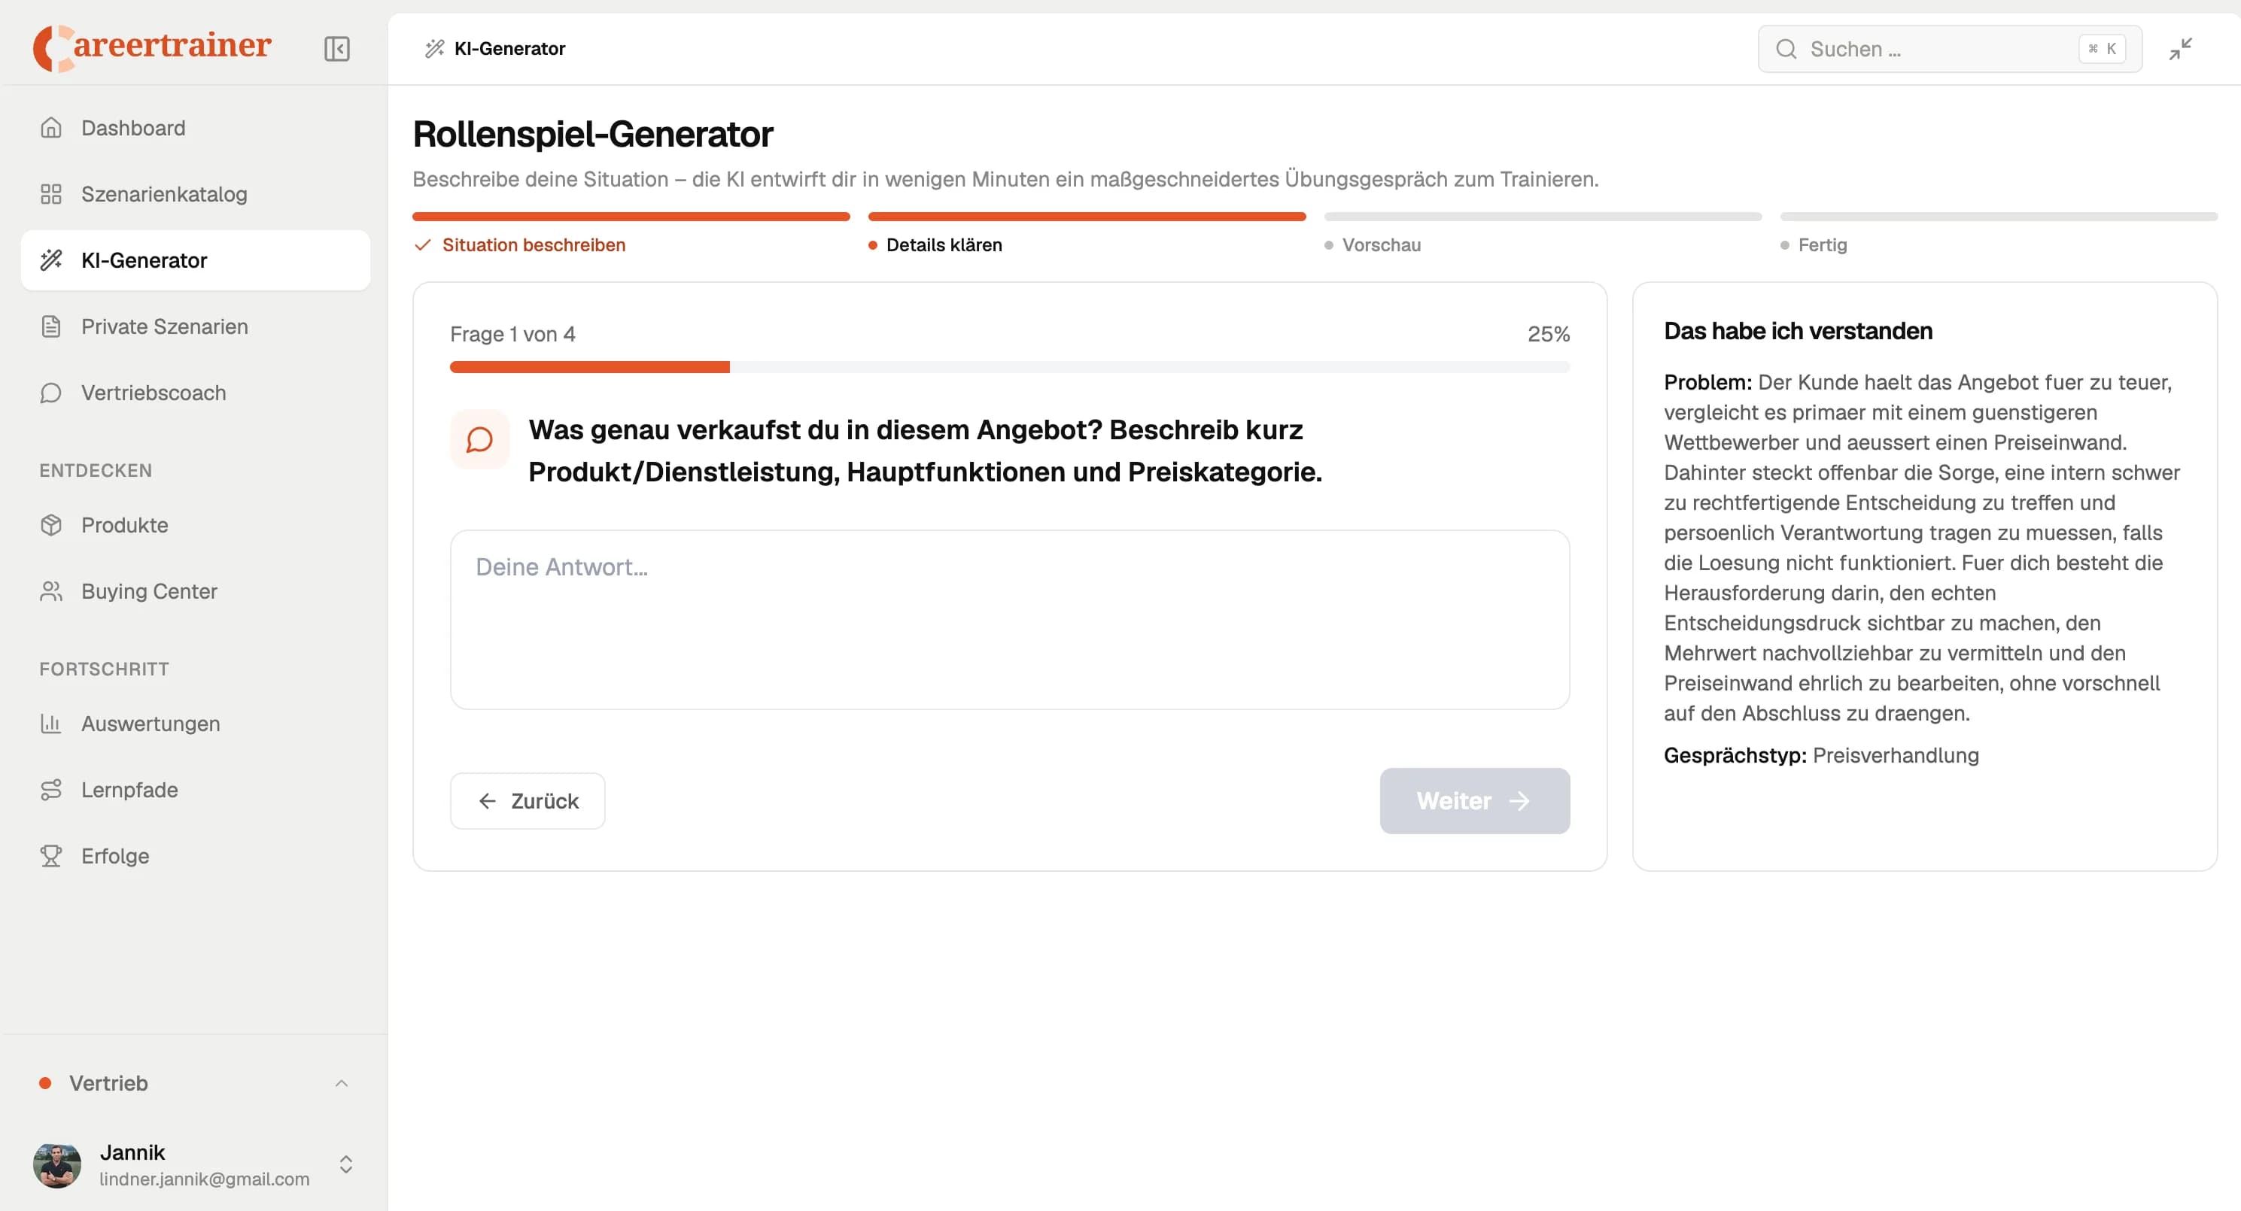The width and height of the screenshot is (2241, 1211).
Task: Click Jannik's profile avatar
Action: coord(57,1165)
